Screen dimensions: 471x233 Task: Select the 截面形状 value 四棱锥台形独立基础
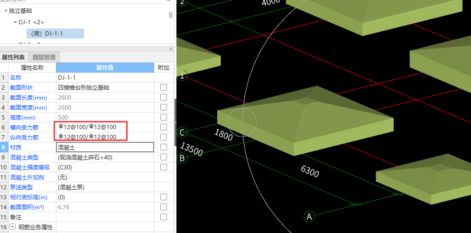[83, 87]
